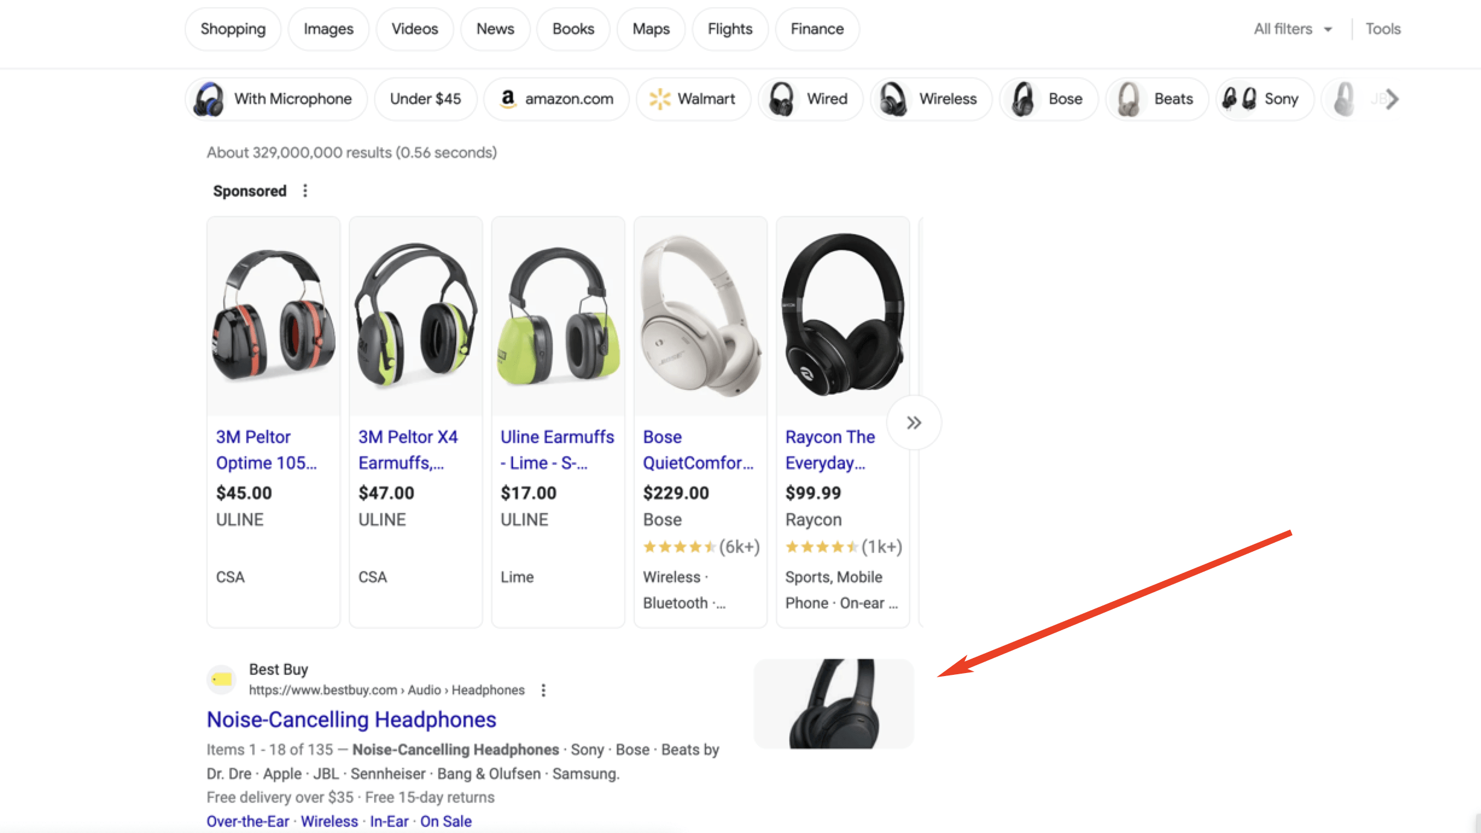Open Uline Earmuffs Lime product image

(558, 316)
